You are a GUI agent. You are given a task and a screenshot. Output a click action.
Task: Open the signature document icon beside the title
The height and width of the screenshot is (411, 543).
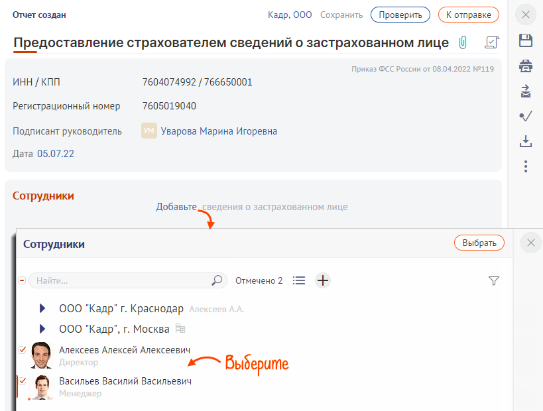pos(491,42)
